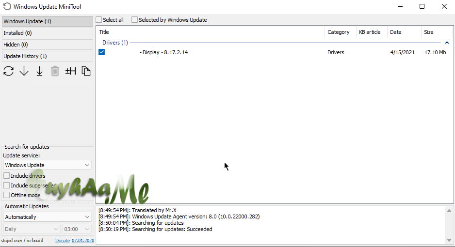Enable the Include superseded checkbox
455x247 pixels.
point(6,185)
